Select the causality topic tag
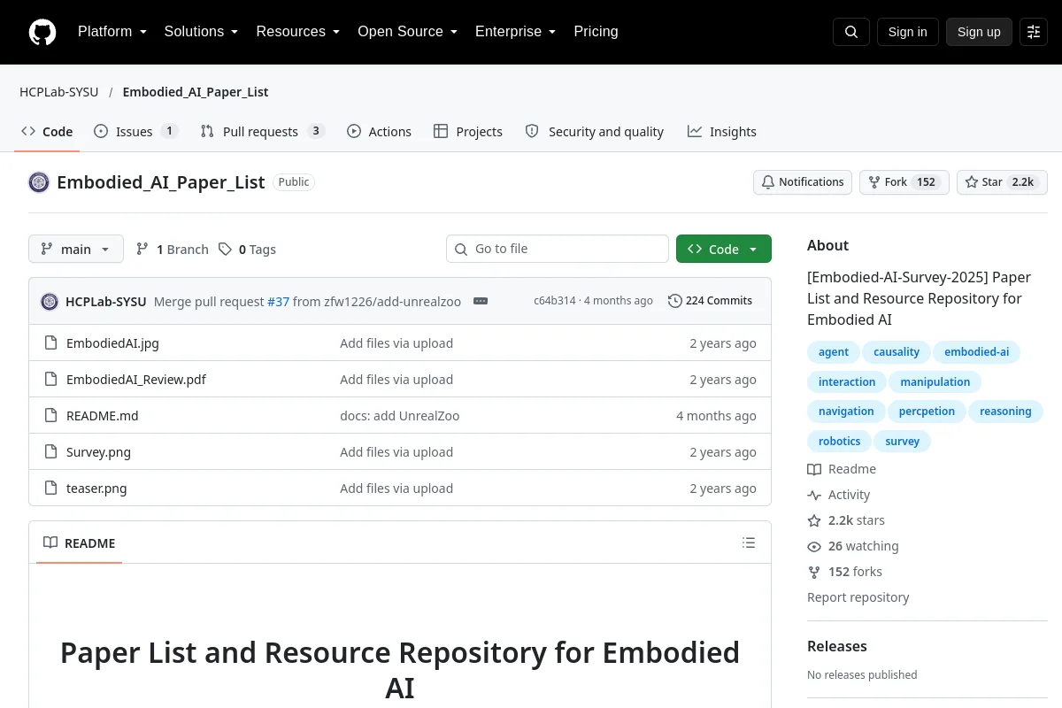 (x=897, y=352)
